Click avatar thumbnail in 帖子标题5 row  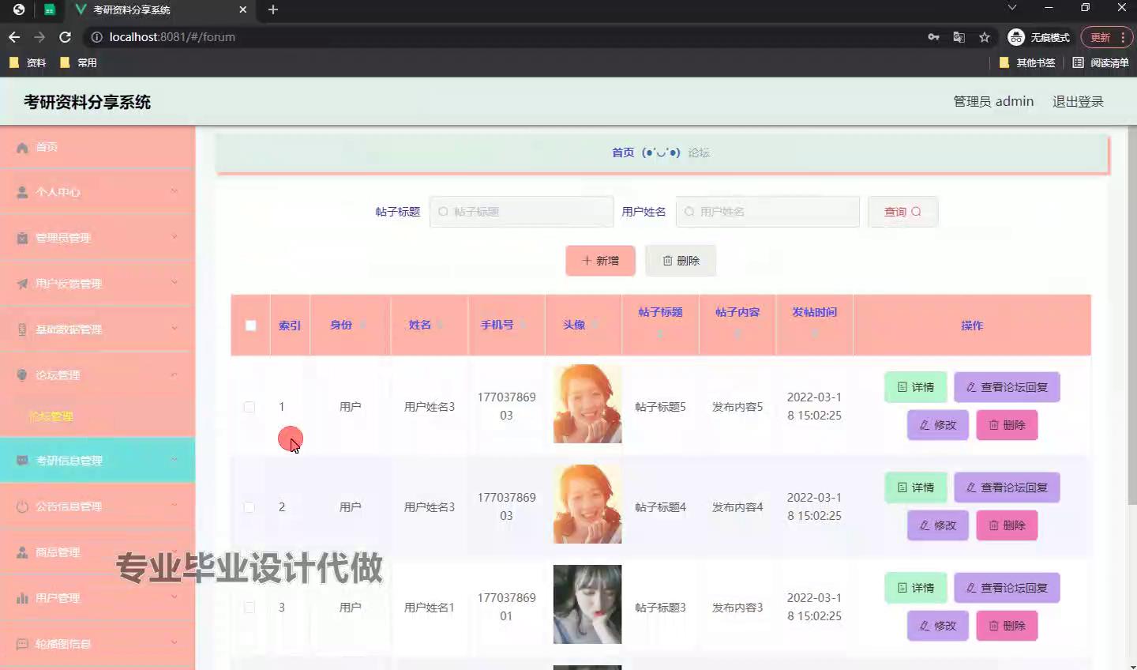pyautogui.click(x=587, y=404)
